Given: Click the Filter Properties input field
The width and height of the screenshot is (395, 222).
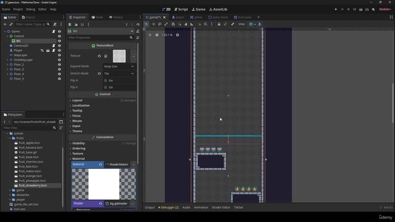Looking at the screenshot, I should click(x=99, y=38).
